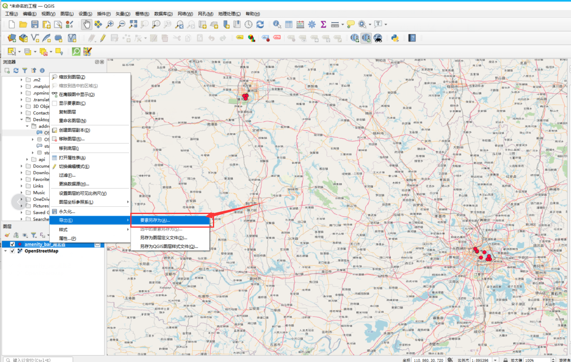Collapse the Desktop folder in browser
Screen dimensions: 571x362
tap(21, 119)
